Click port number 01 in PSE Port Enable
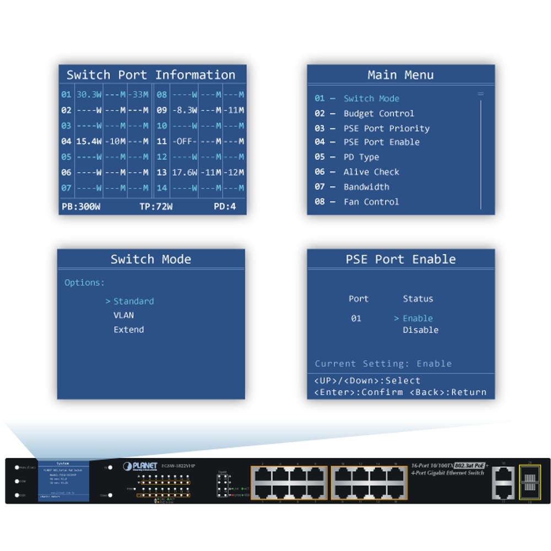551x551 pixels. [x=356, y=318]
